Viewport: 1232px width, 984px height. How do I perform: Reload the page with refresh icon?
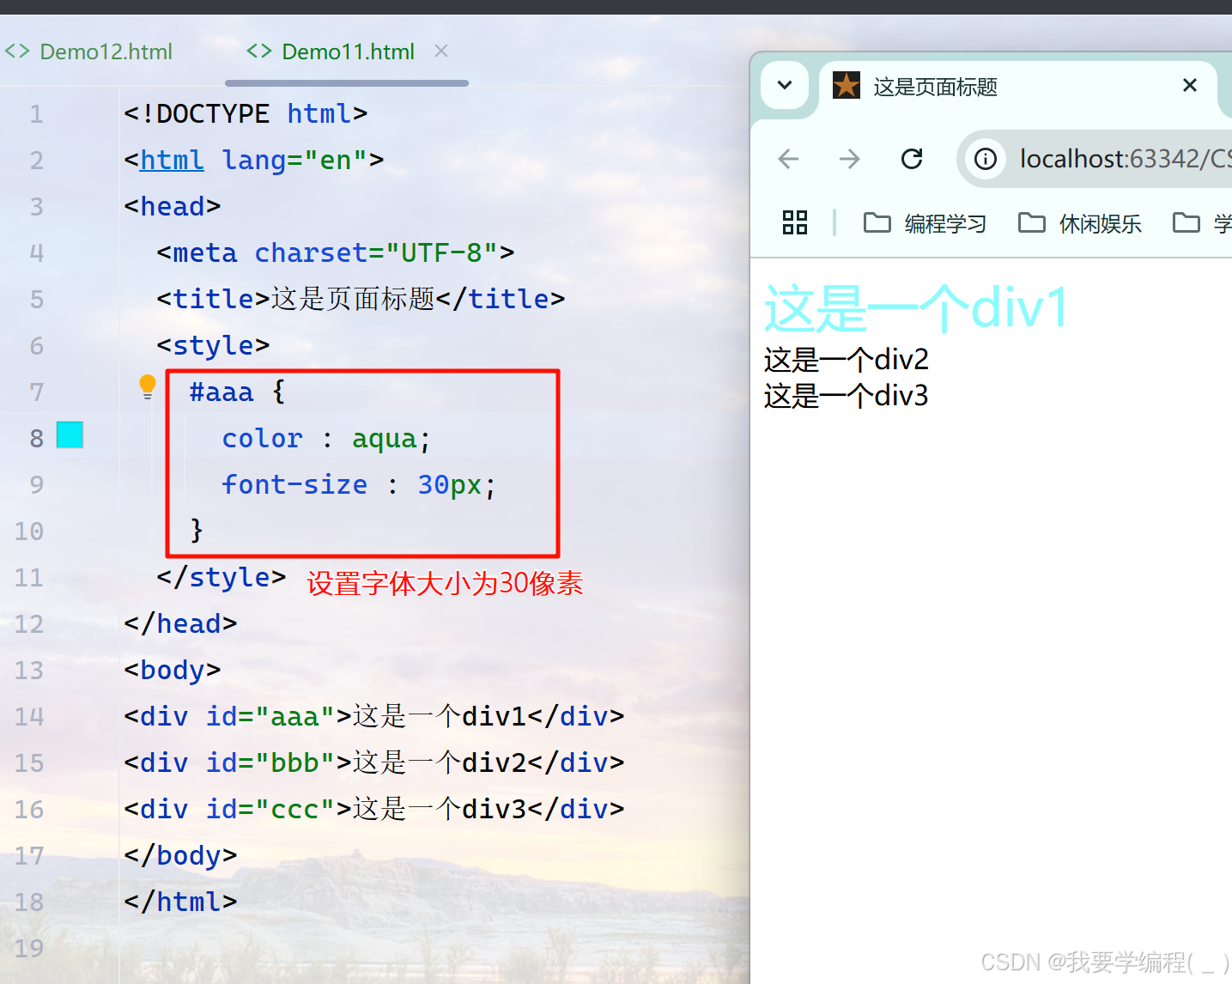[912, 159]
